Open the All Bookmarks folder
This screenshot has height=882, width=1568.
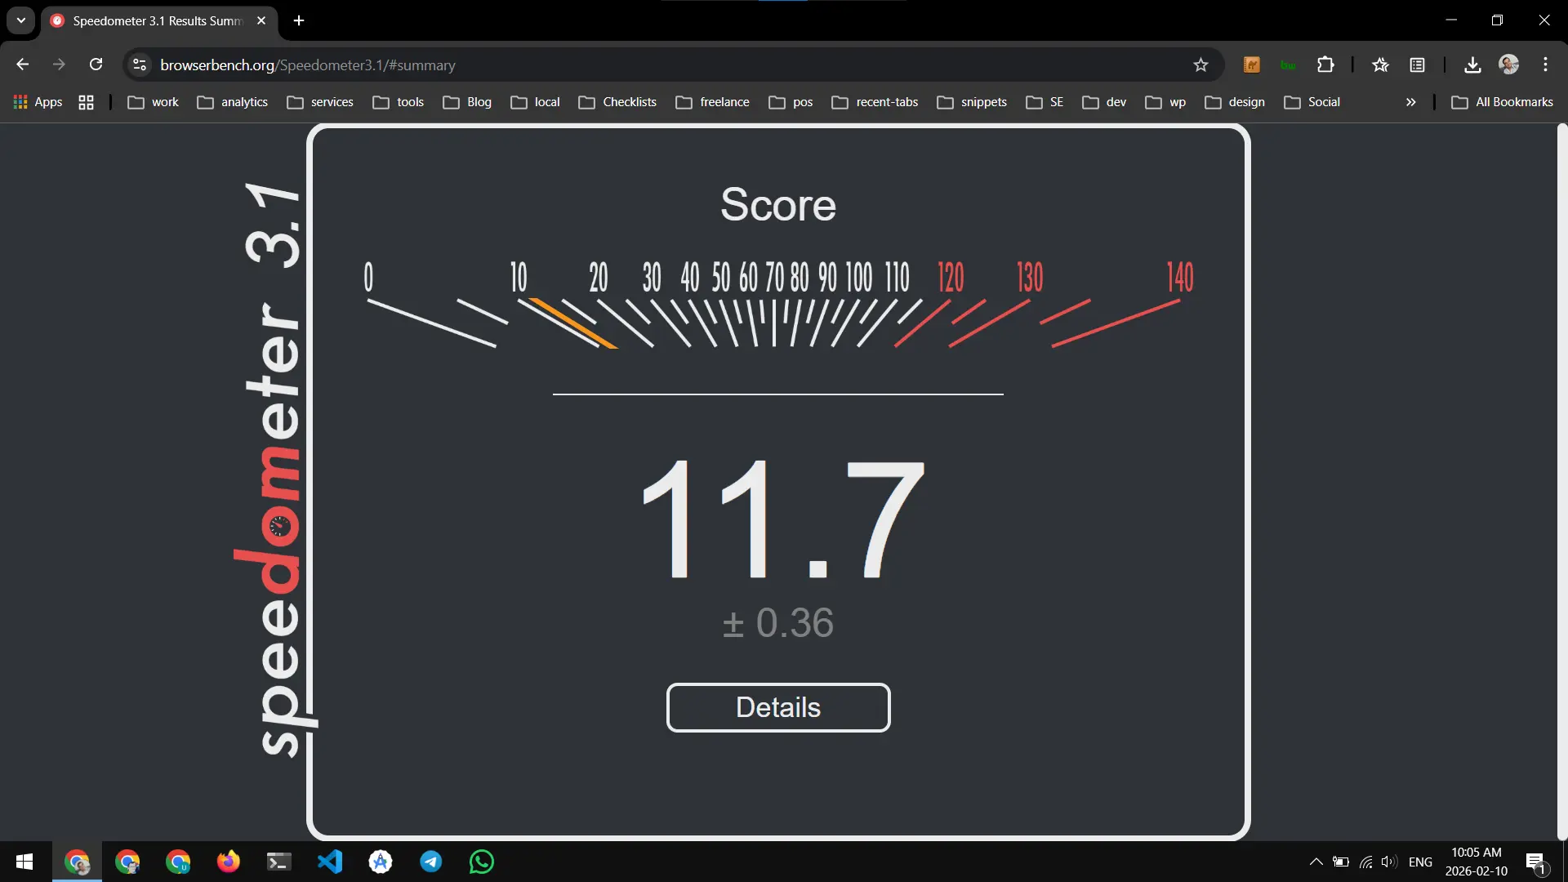(1503, 102)
